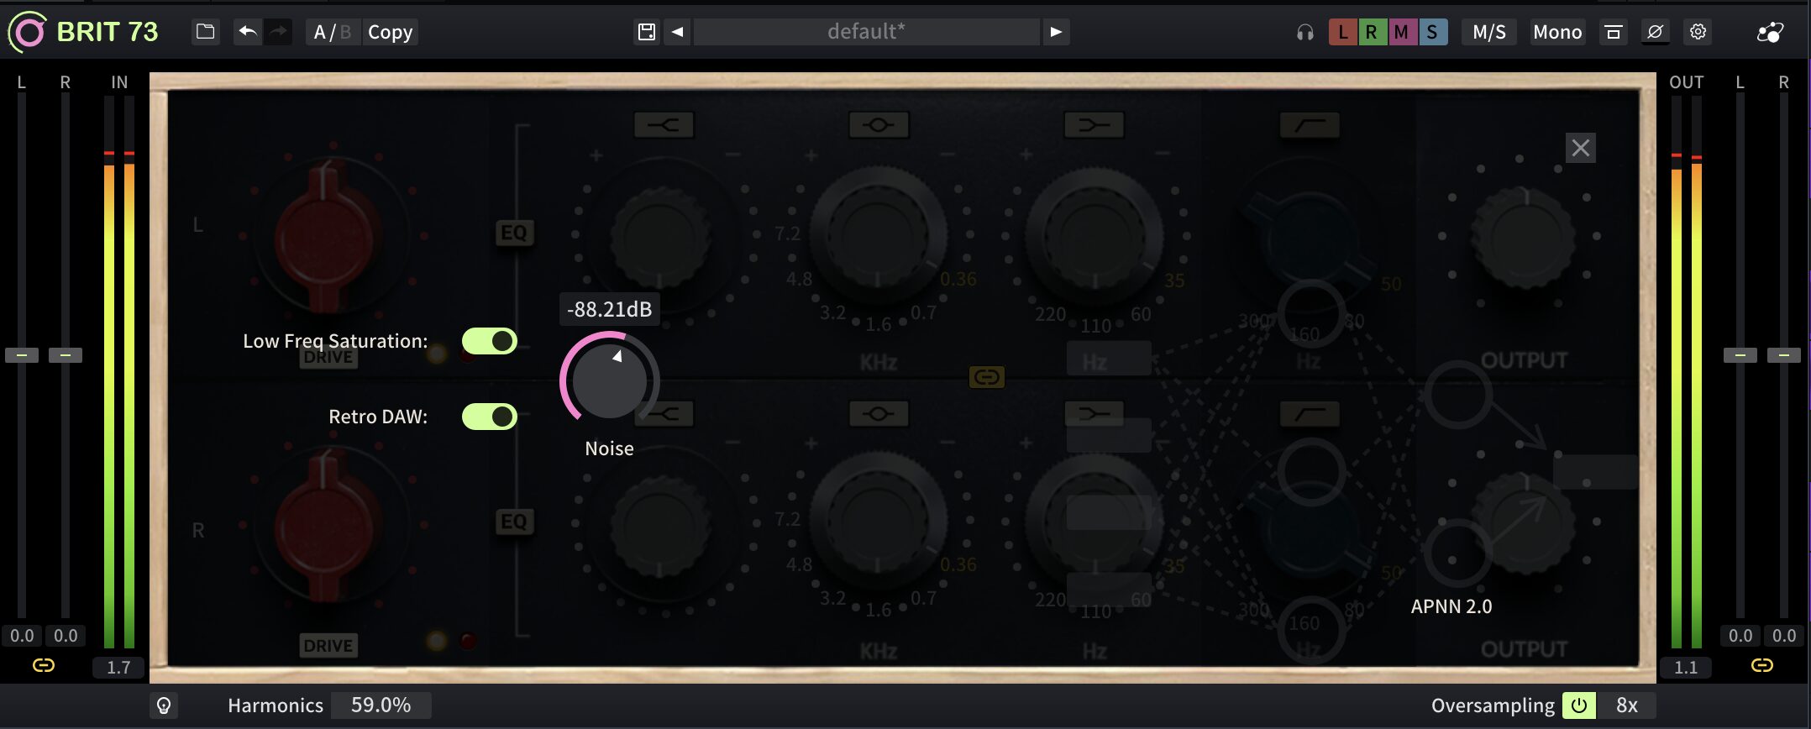Click the BRIT 73 plugin logo
This screenshot has width=1811, height=729.
tap(83, 32)
